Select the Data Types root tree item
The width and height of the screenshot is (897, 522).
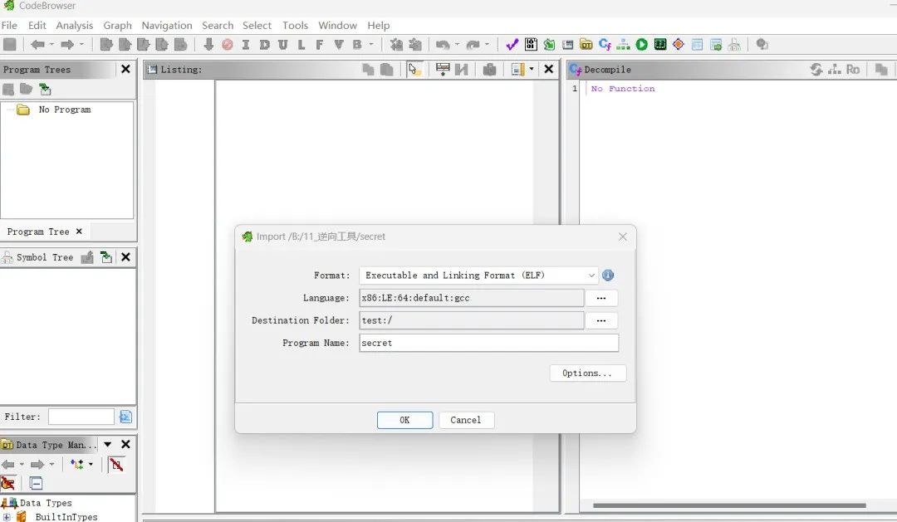point(46,503)
